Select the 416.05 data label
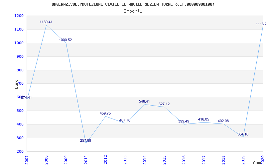266x166 pixels. coord(203,120)
